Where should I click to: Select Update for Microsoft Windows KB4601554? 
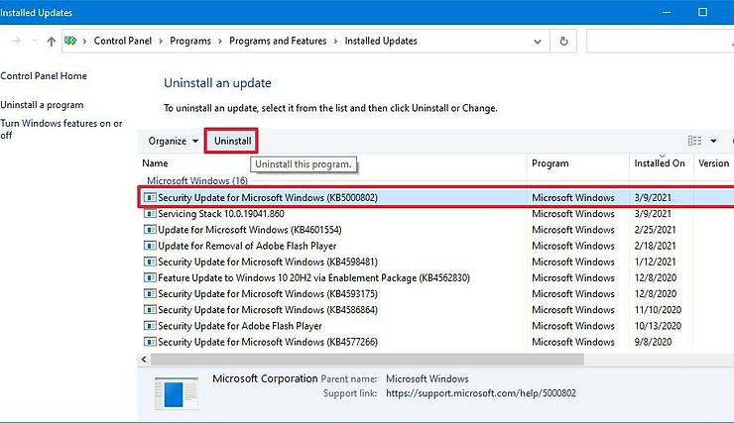click(x=436, y=230)
